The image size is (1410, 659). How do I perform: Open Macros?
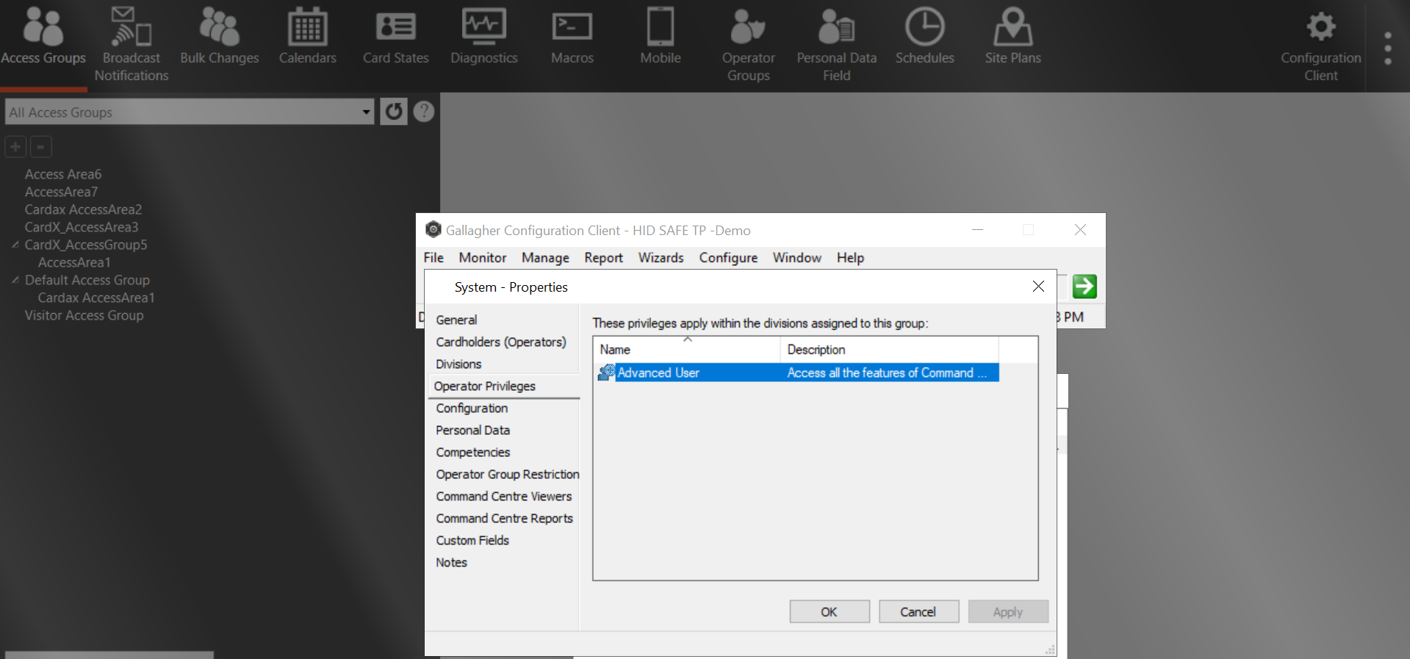click(x=572, y=37)
